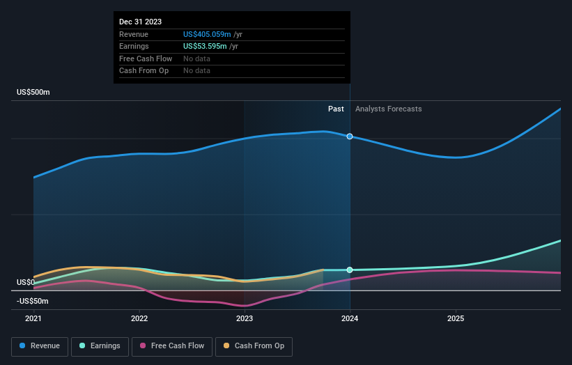
Task: Toggle the Cash From Op legend series
Action: coord(254,346)
